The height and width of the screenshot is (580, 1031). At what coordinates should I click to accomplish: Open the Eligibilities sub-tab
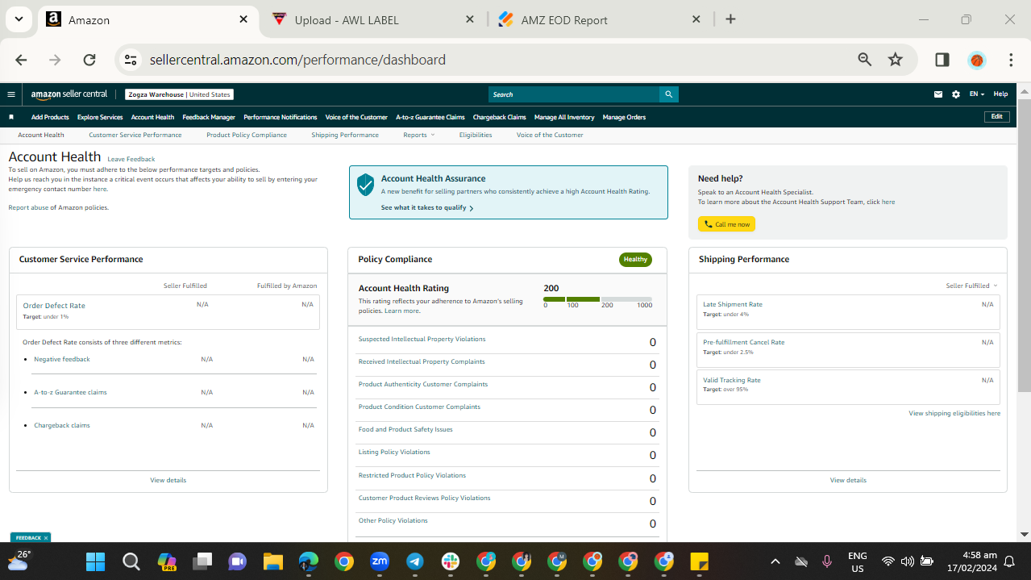(x=476, y=135)
